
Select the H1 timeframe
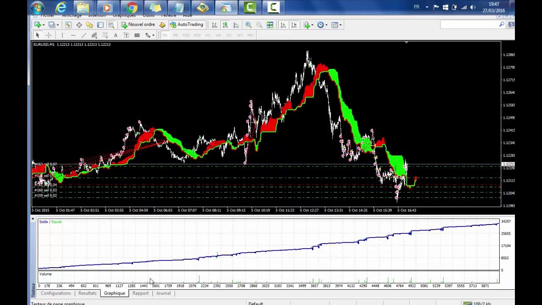point(207,35)
